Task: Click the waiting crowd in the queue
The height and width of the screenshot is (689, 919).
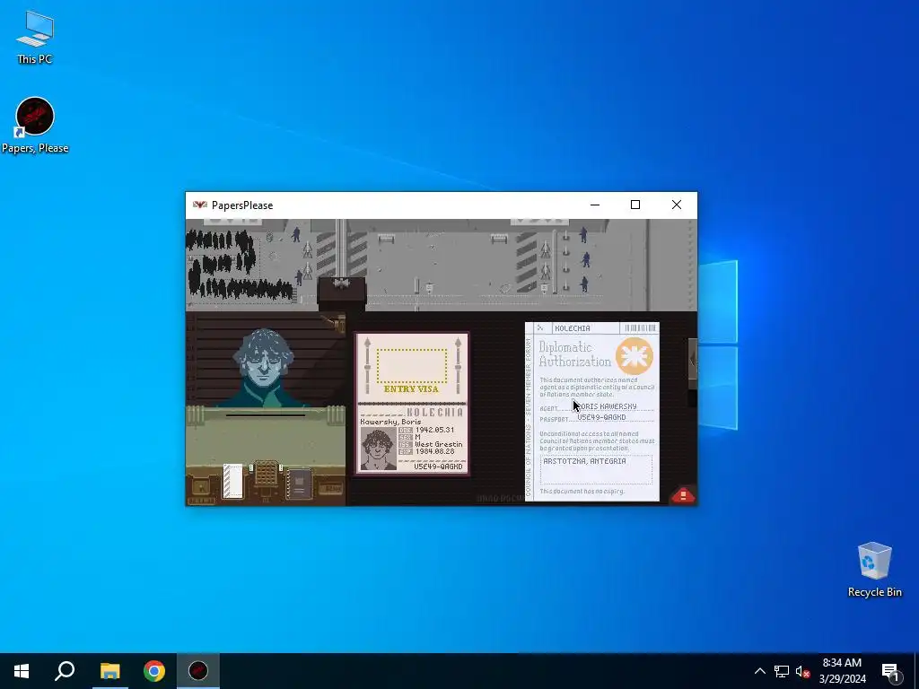Action: point(237,265)
